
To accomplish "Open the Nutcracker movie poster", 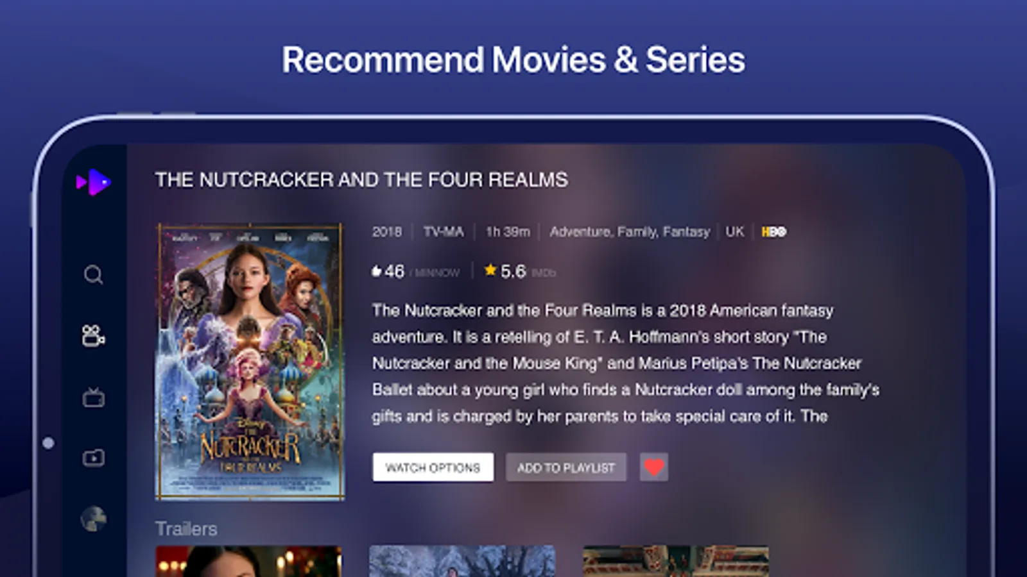I will click(250, 362).
